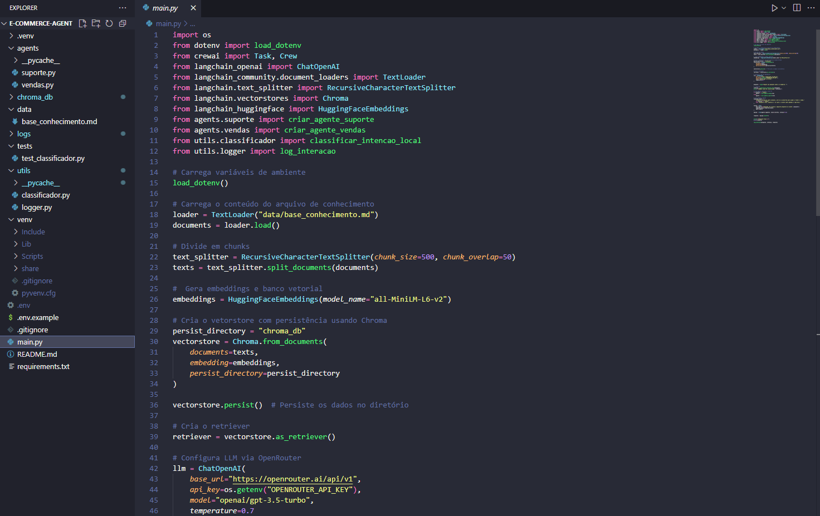Open the editor More Actions menu

(x=811, y=8)
